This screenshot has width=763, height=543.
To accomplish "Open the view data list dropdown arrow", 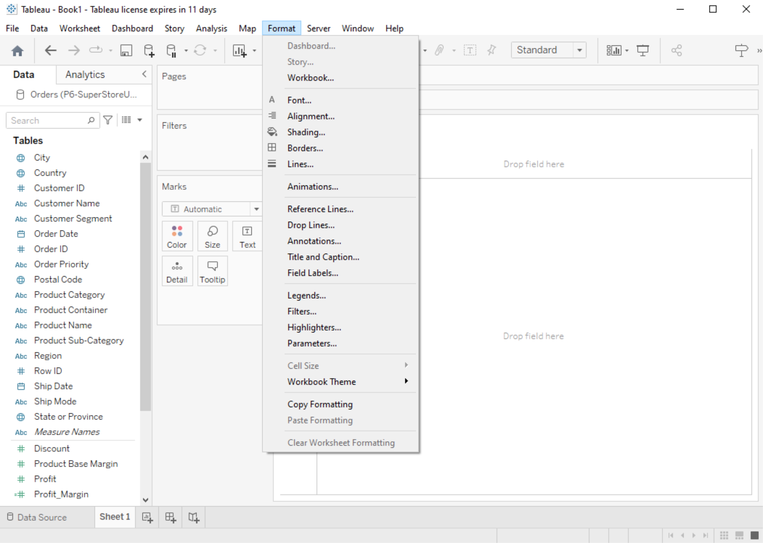I will (140, 120).
